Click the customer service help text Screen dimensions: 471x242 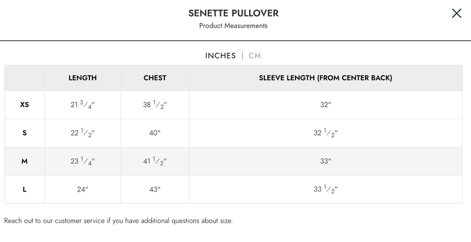pos(118,221)
